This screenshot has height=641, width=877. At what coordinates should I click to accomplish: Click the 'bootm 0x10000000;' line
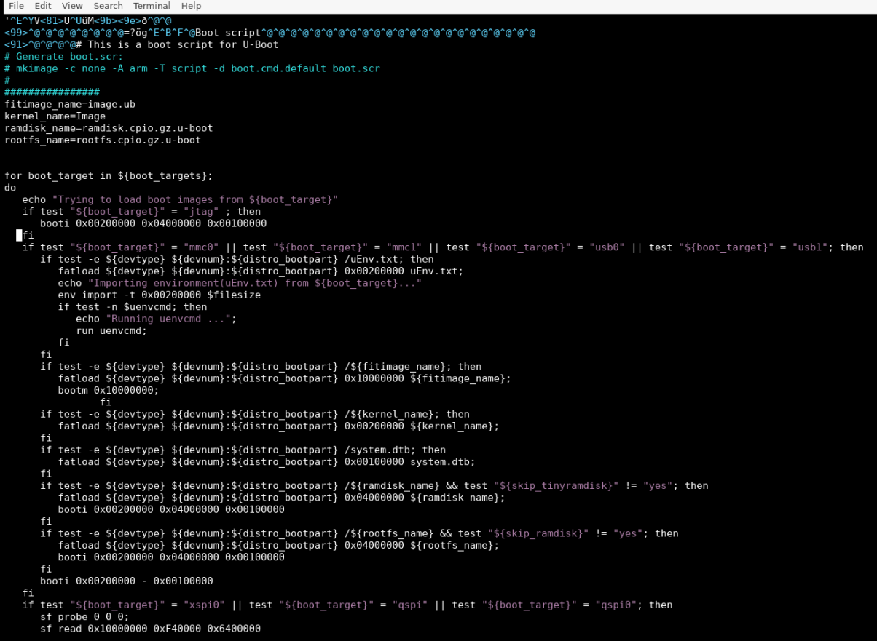(x=108, y=390)
